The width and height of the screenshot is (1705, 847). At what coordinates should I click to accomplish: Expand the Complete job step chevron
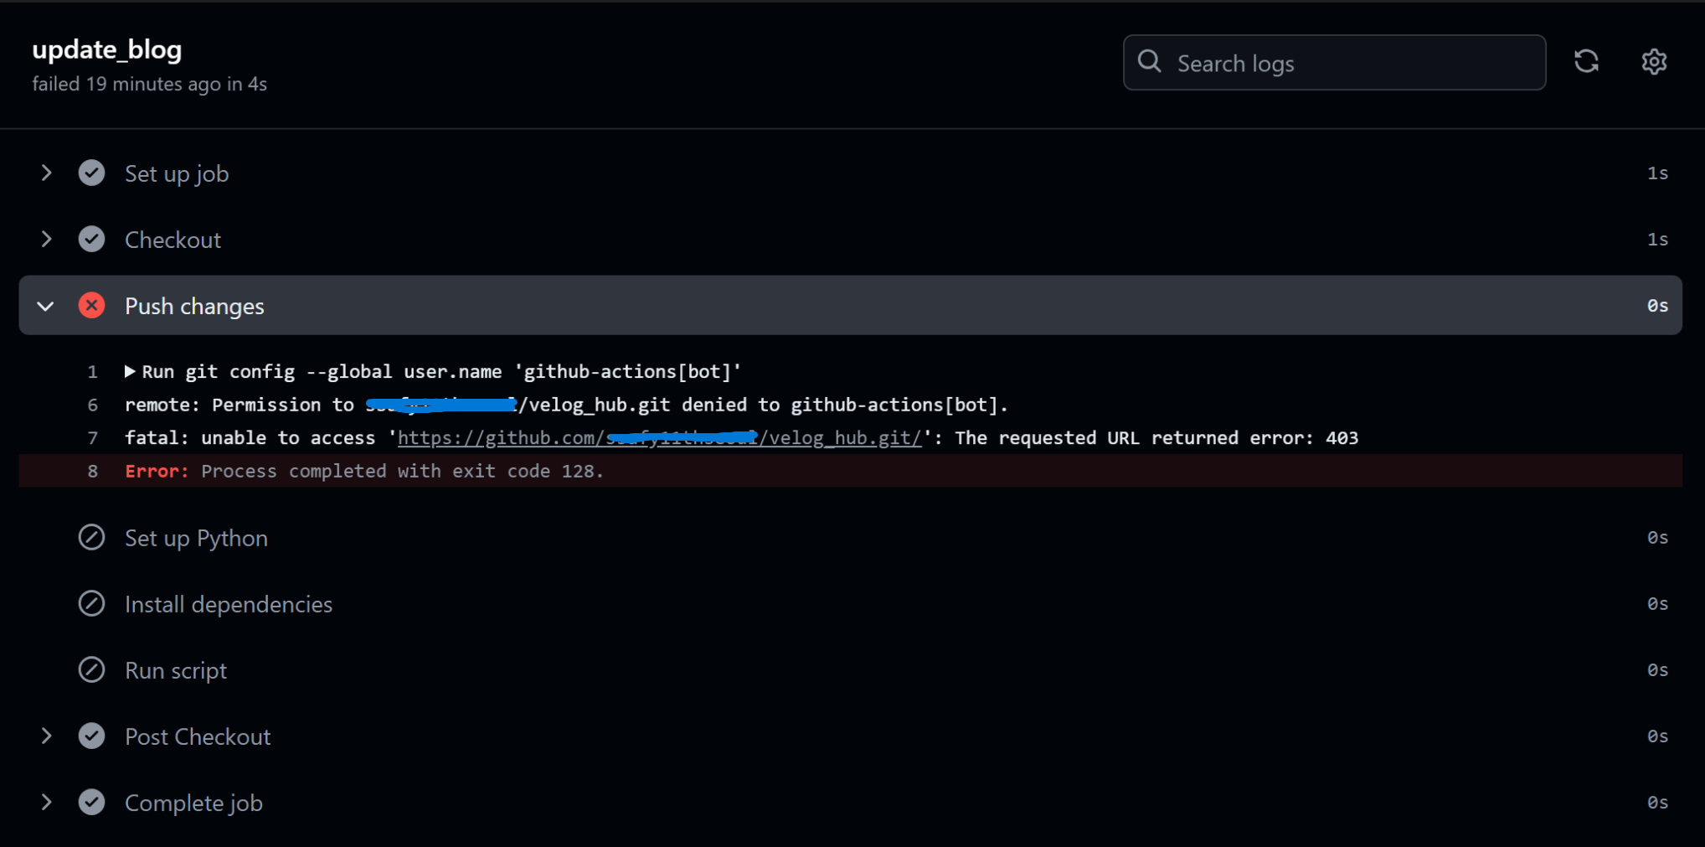(47, 803)
